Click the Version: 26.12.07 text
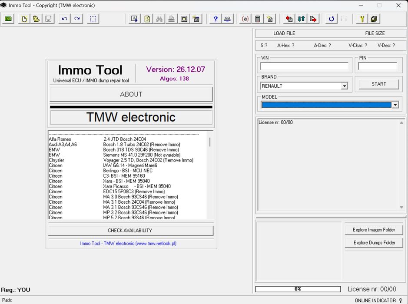The height and width of the screenshot is (304, 408). pyautogui.click(x=176, y=69)
